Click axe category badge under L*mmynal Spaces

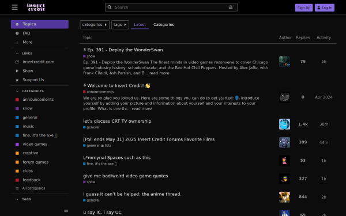(100, 164)
